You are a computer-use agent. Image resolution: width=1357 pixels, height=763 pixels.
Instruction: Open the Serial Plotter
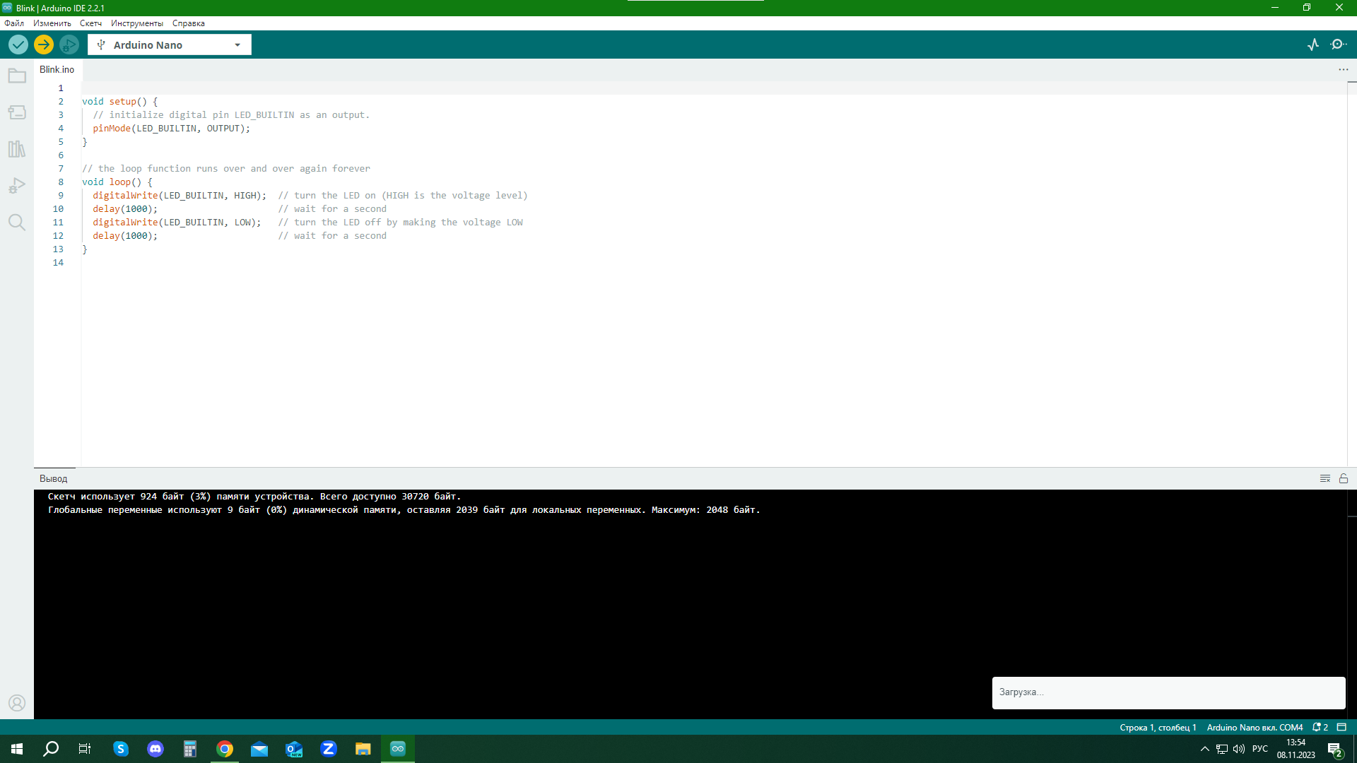click(1313, 45)
